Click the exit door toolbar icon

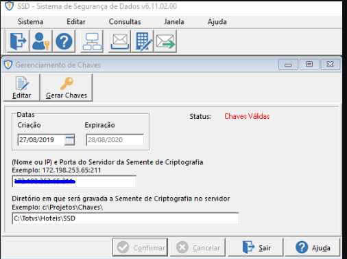click(18, 41)
